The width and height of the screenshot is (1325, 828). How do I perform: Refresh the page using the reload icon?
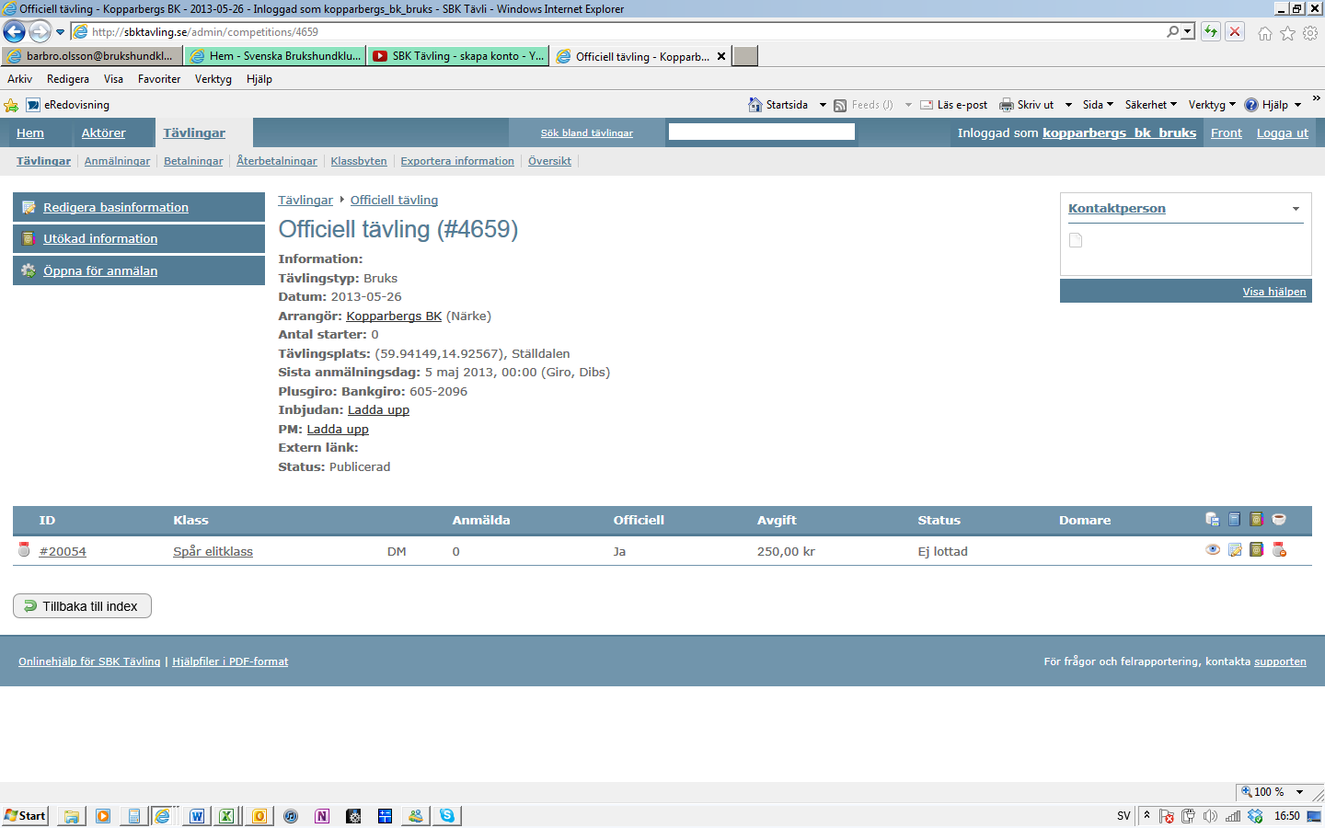click(1211, 32)
